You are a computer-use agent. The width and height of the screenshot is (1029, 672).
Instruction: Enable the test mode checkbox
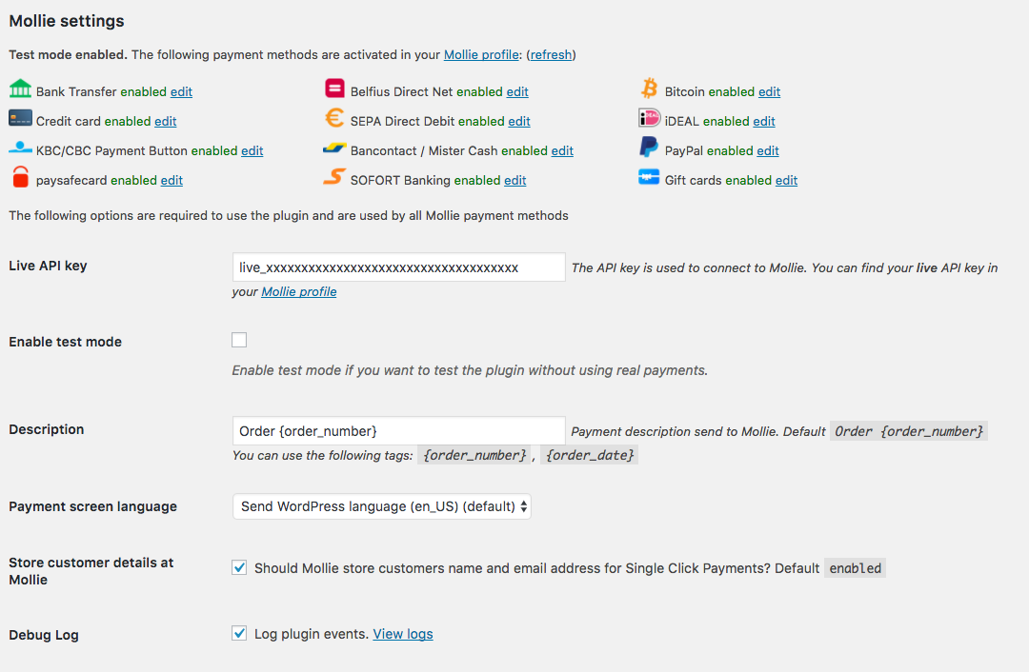click(x=239, y=341)
